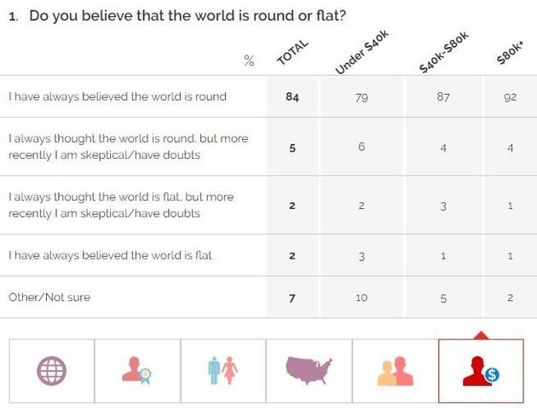Click 'thought the world is round, skeptical' row label
The image size is (537, 413).
click(128, 147)
